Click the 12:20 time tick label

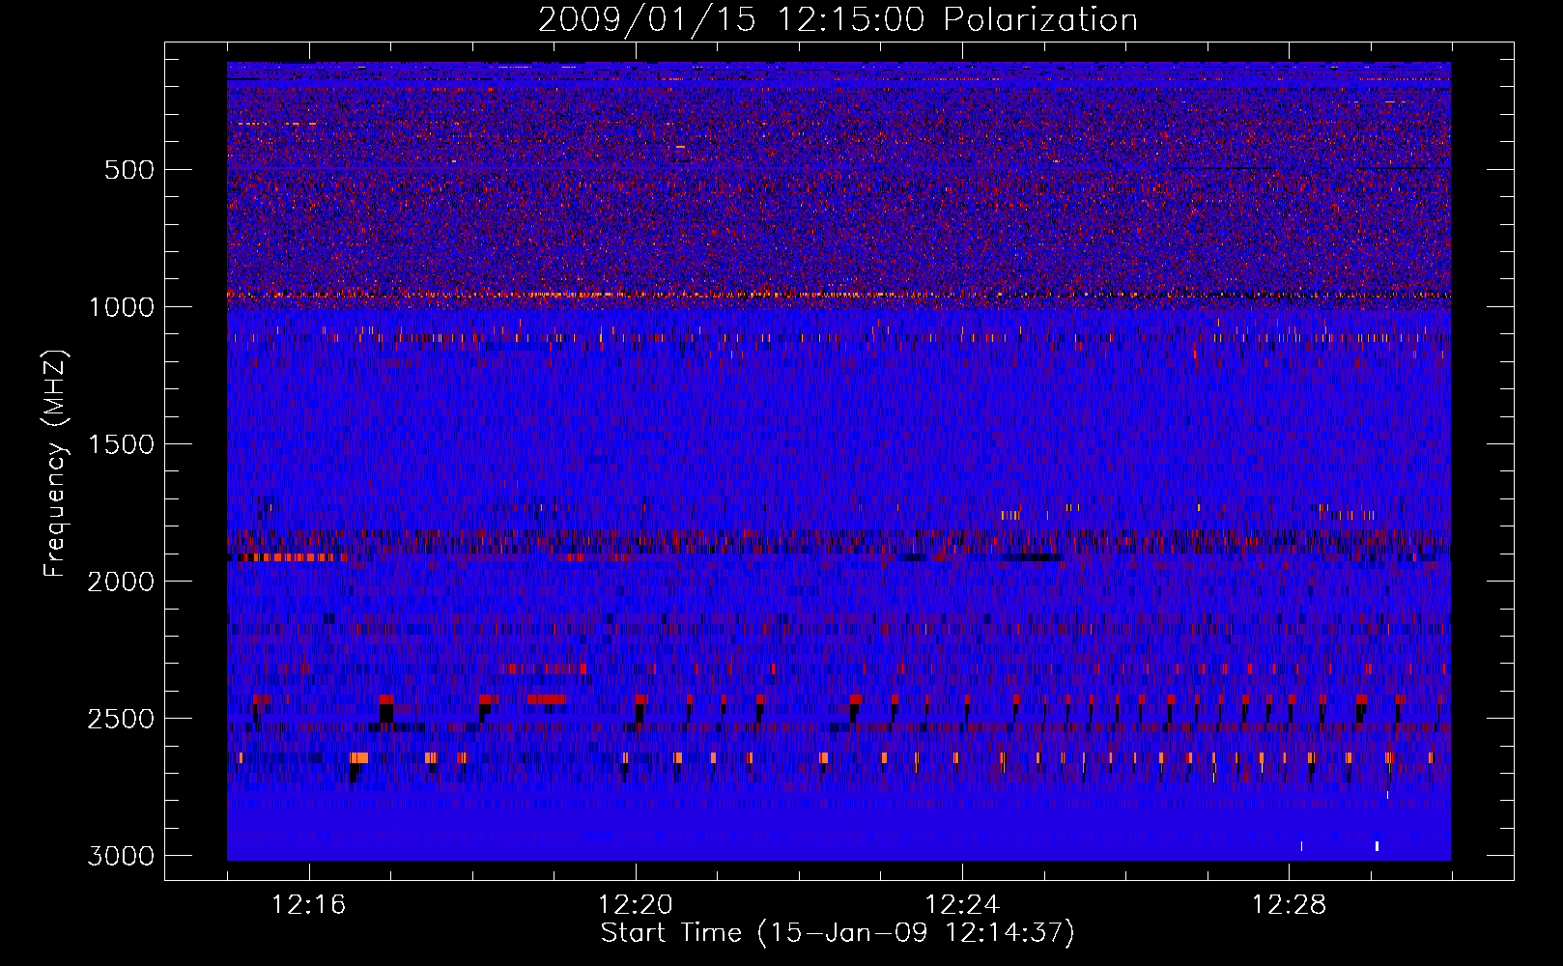coord(636,905)
